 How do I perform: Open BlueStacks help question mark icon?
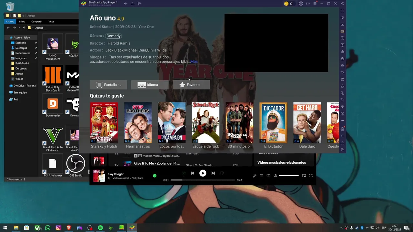308,4
